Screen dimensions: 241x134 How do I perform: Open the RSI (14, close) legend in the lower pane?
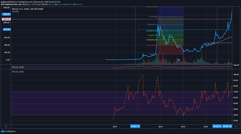click(18, 72)
